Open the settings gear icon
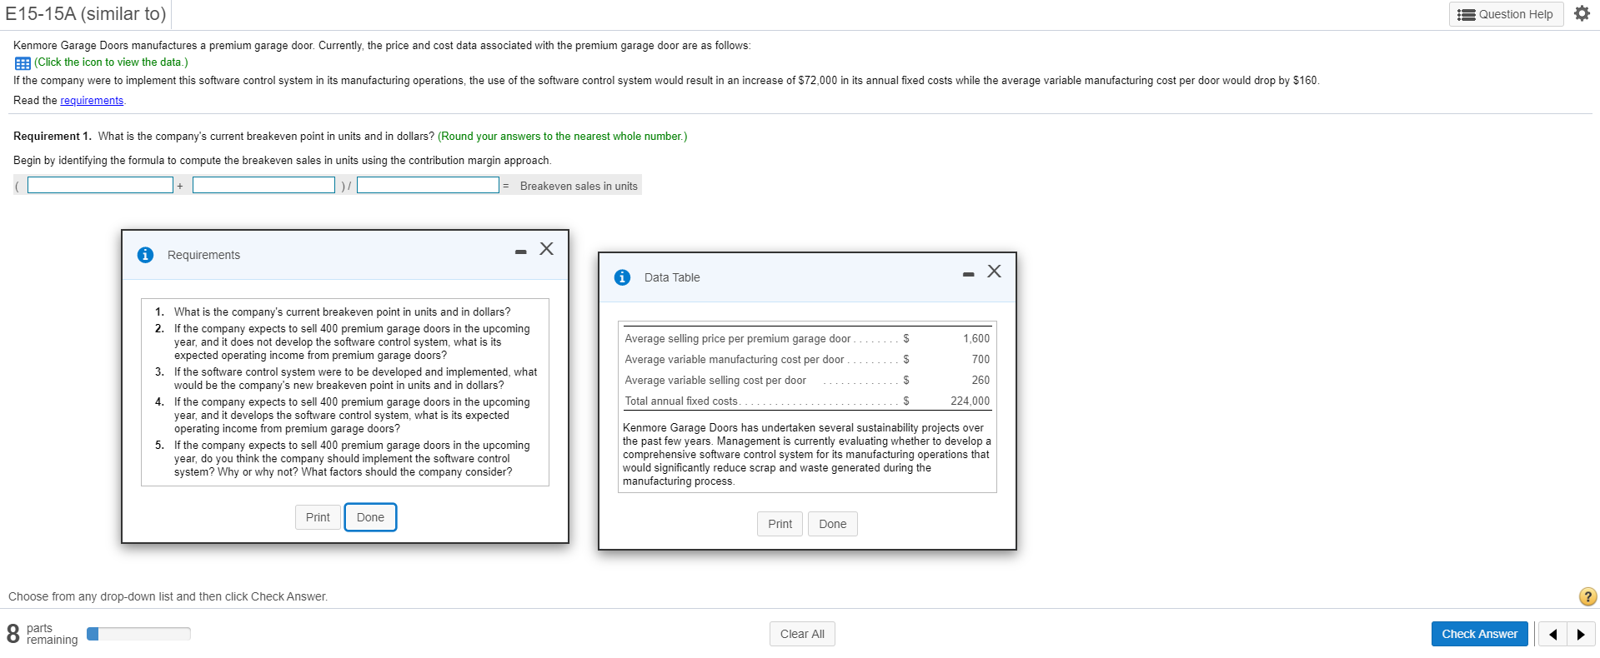Image resolution: width=1600 pixels, height=658 pixels. (1581, 13)
